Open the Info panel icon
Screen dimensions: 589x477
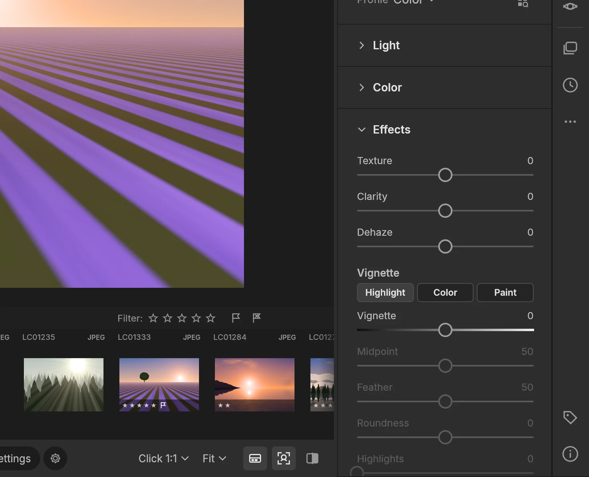click(x=570, y=454)
